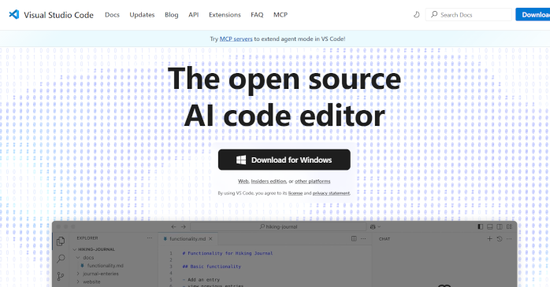550x287 pixels.
Task: Open the Explorer files icon in the activity bar
Action: tap(61, 241)
